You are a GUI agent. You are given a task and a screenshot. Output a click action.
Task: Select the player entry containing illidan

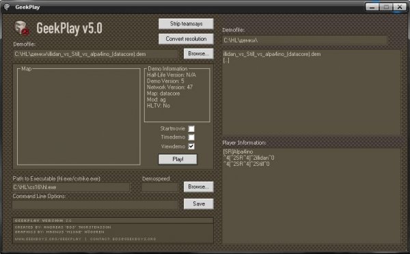coord(249,158)
